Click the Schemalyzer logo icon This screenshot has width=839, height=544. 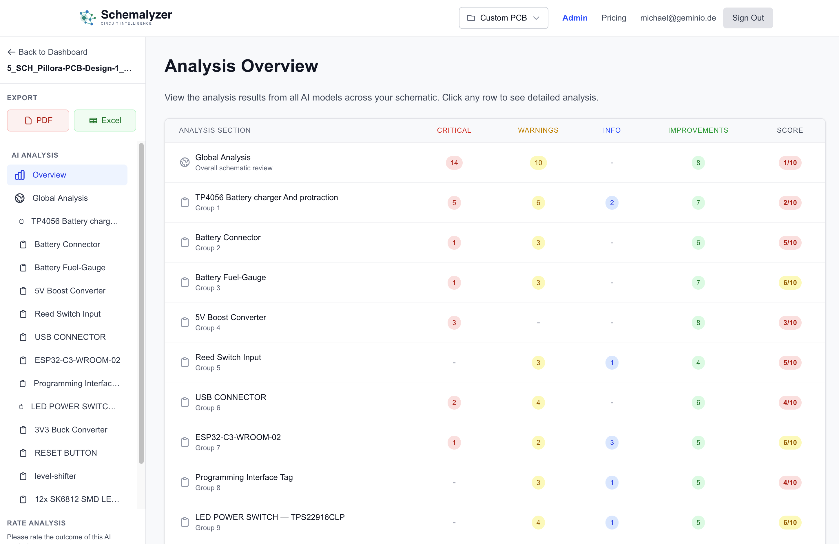(87, 17)
